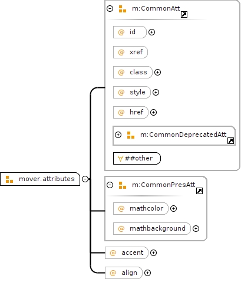Click the m:CommonDeprecatedAtt group icon
Viewport: 241px width, 282px height.
tap(131, 135)
